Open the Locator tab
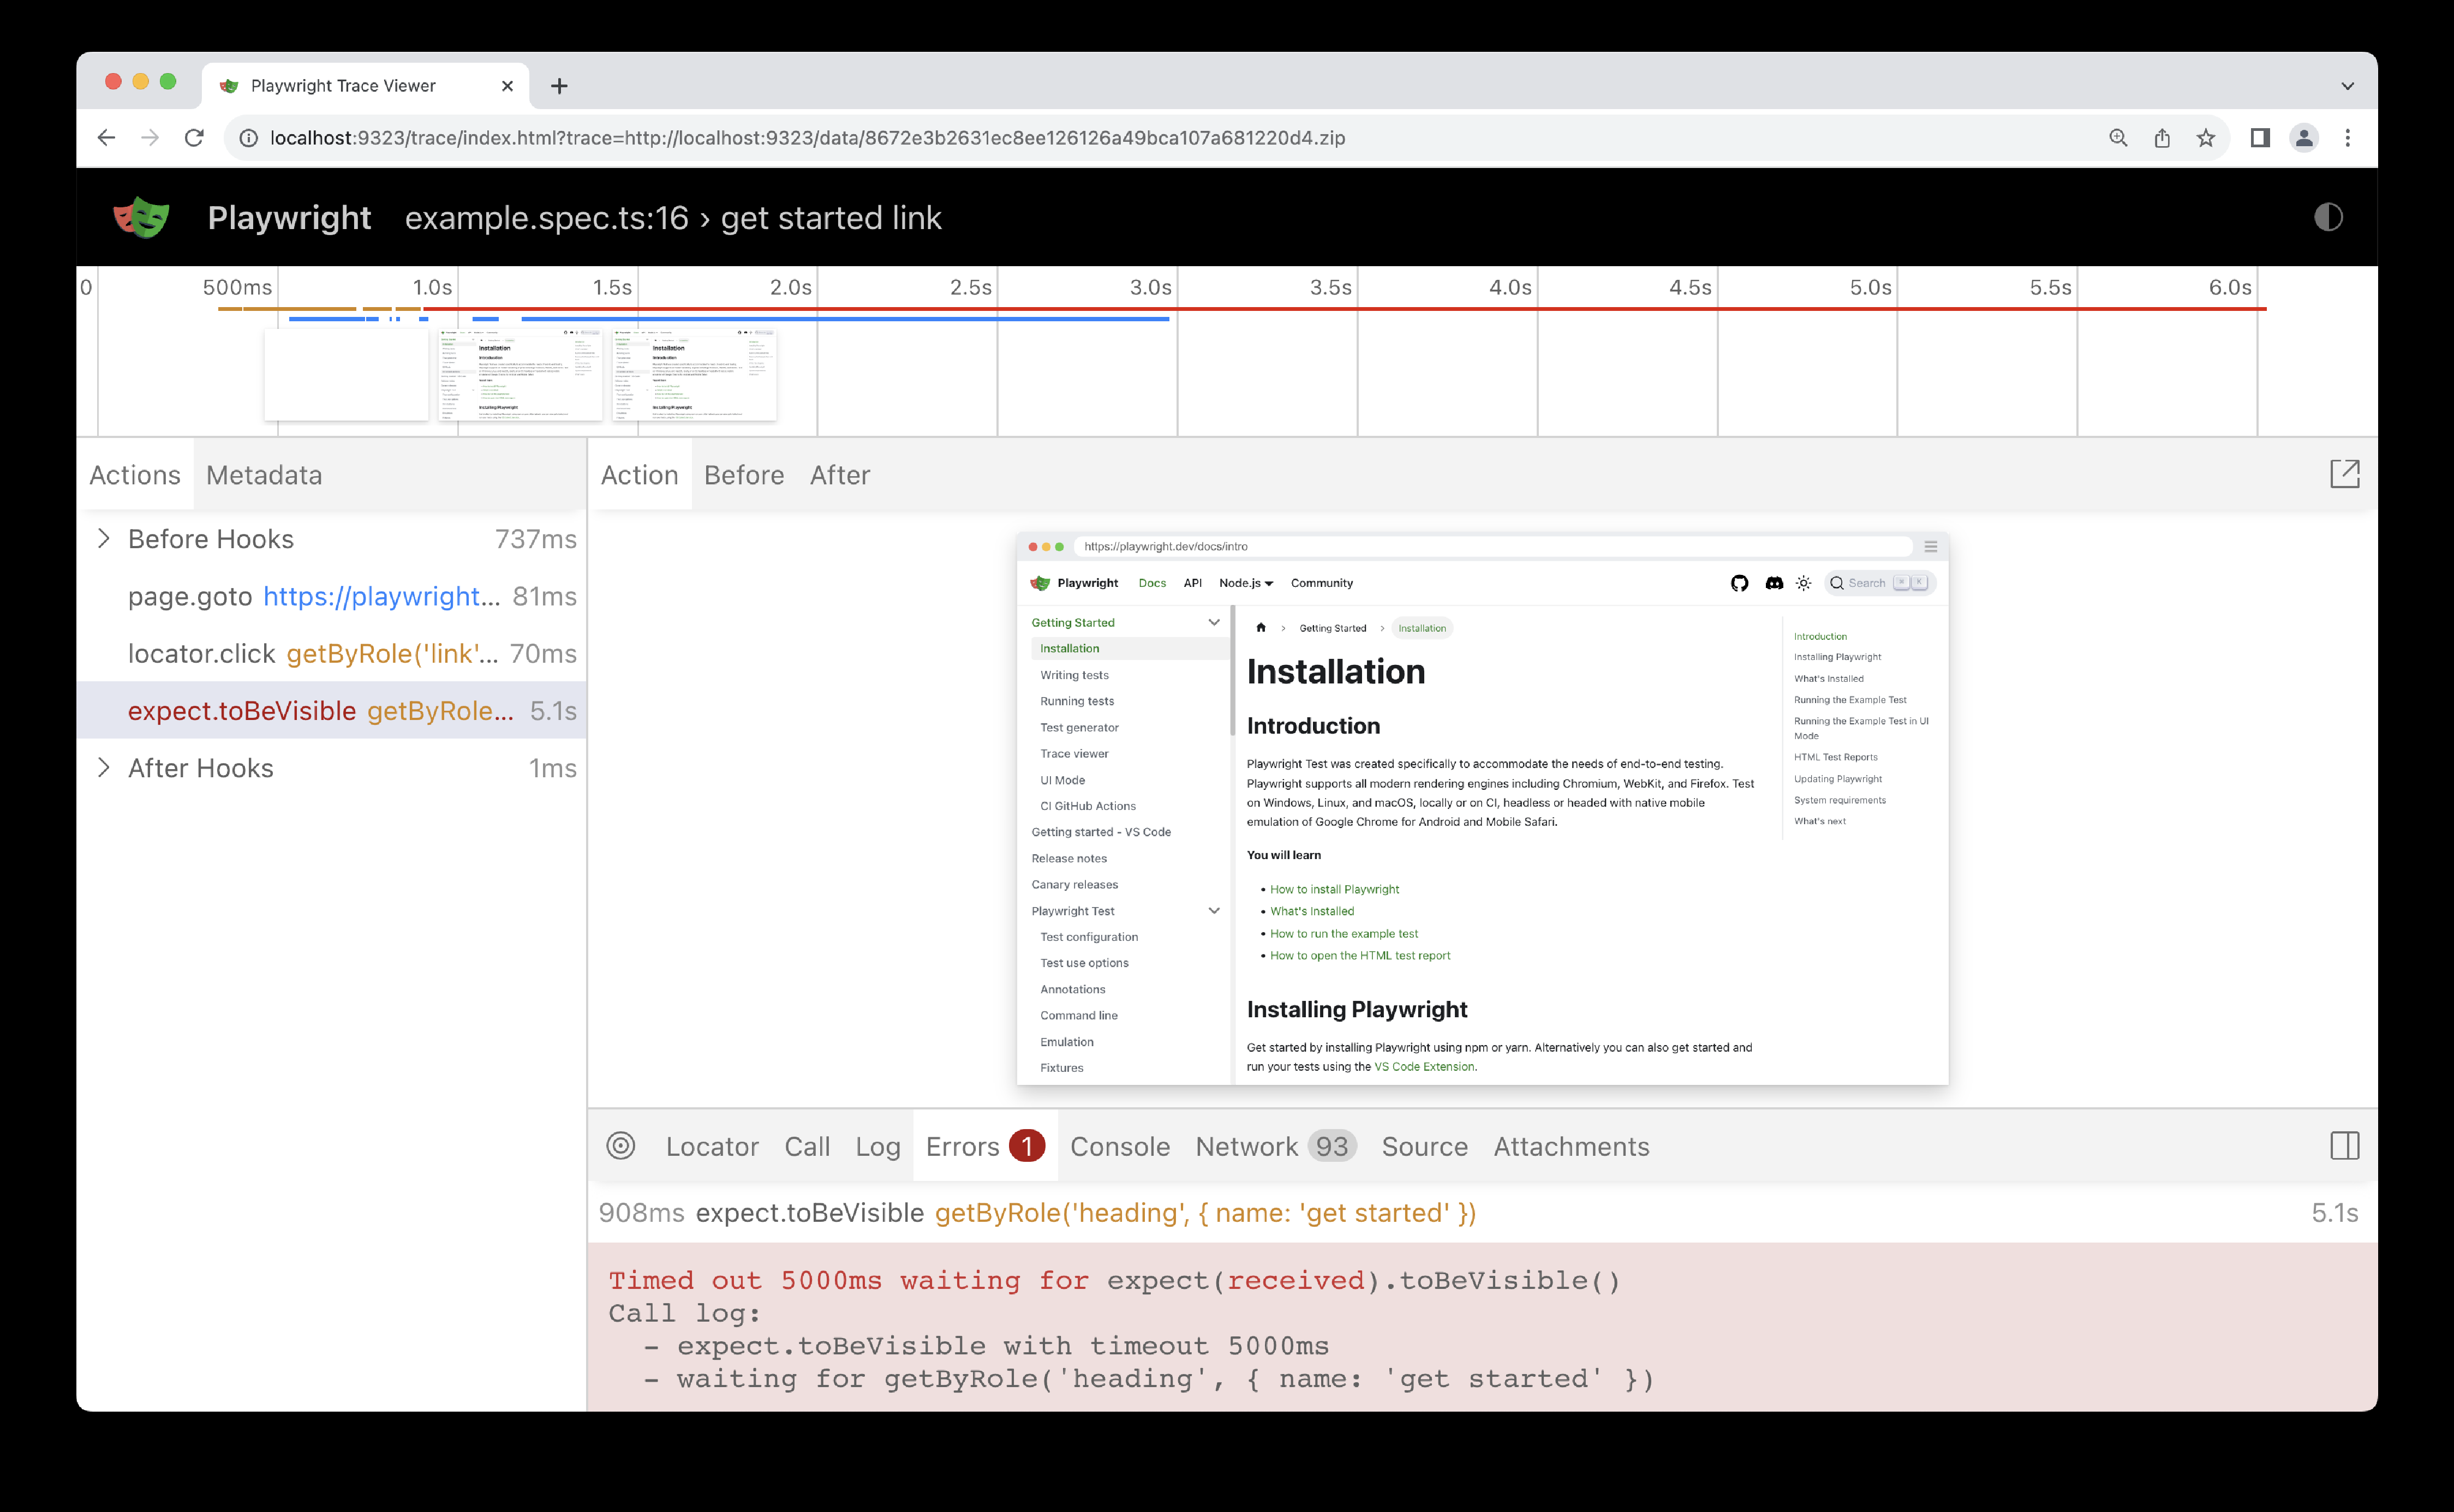This screenshot has width=2454, height=1512. point(712,1147)
